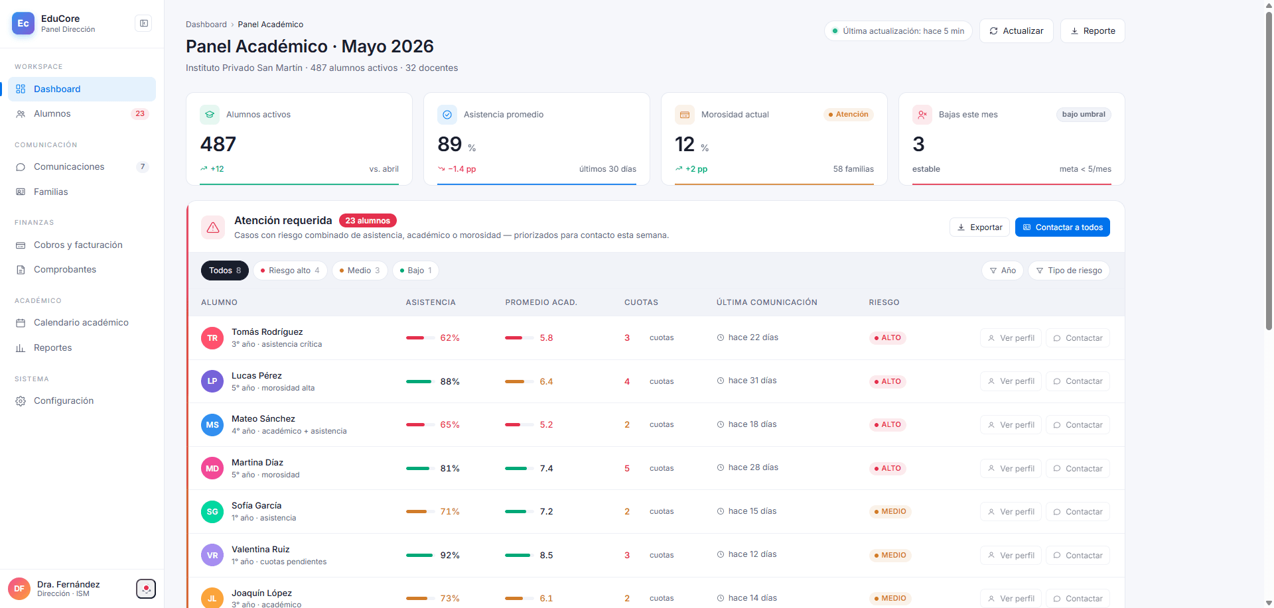Contact Martina Díaz
1274x608 pixels.
(1078, 469)
